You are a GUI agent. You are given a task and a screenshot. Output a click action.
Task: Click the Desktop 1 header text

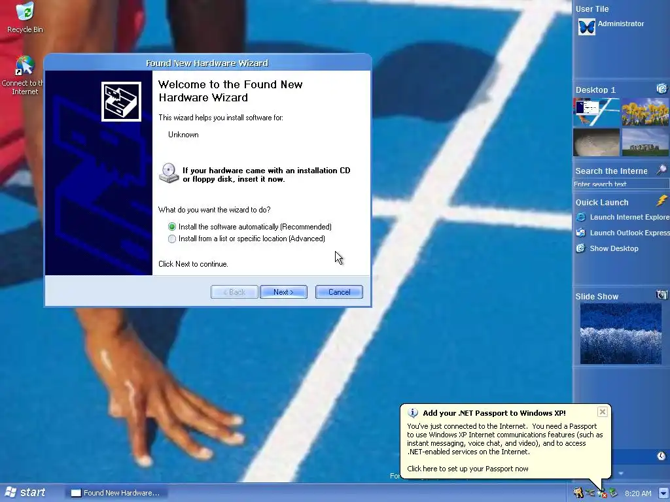click(x=595, y=90)
